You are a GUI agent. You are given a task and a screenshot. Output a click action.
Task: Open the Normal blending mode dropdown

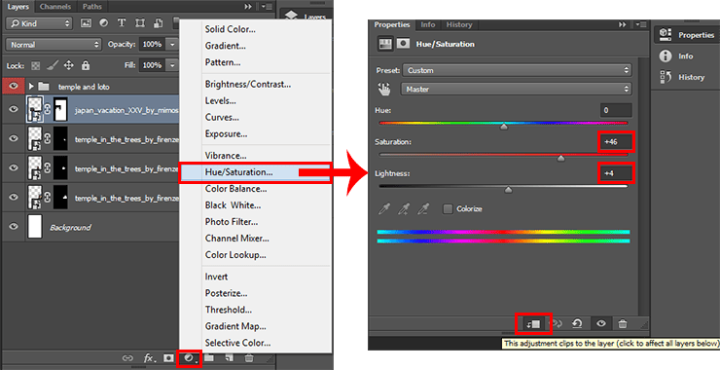(x=54, y=45)
